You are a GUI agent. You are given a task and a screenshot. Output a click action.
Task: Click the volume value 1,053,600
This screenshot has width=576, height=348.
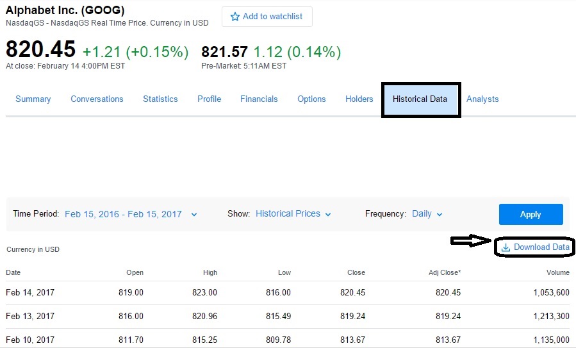[x=552, y=292]
